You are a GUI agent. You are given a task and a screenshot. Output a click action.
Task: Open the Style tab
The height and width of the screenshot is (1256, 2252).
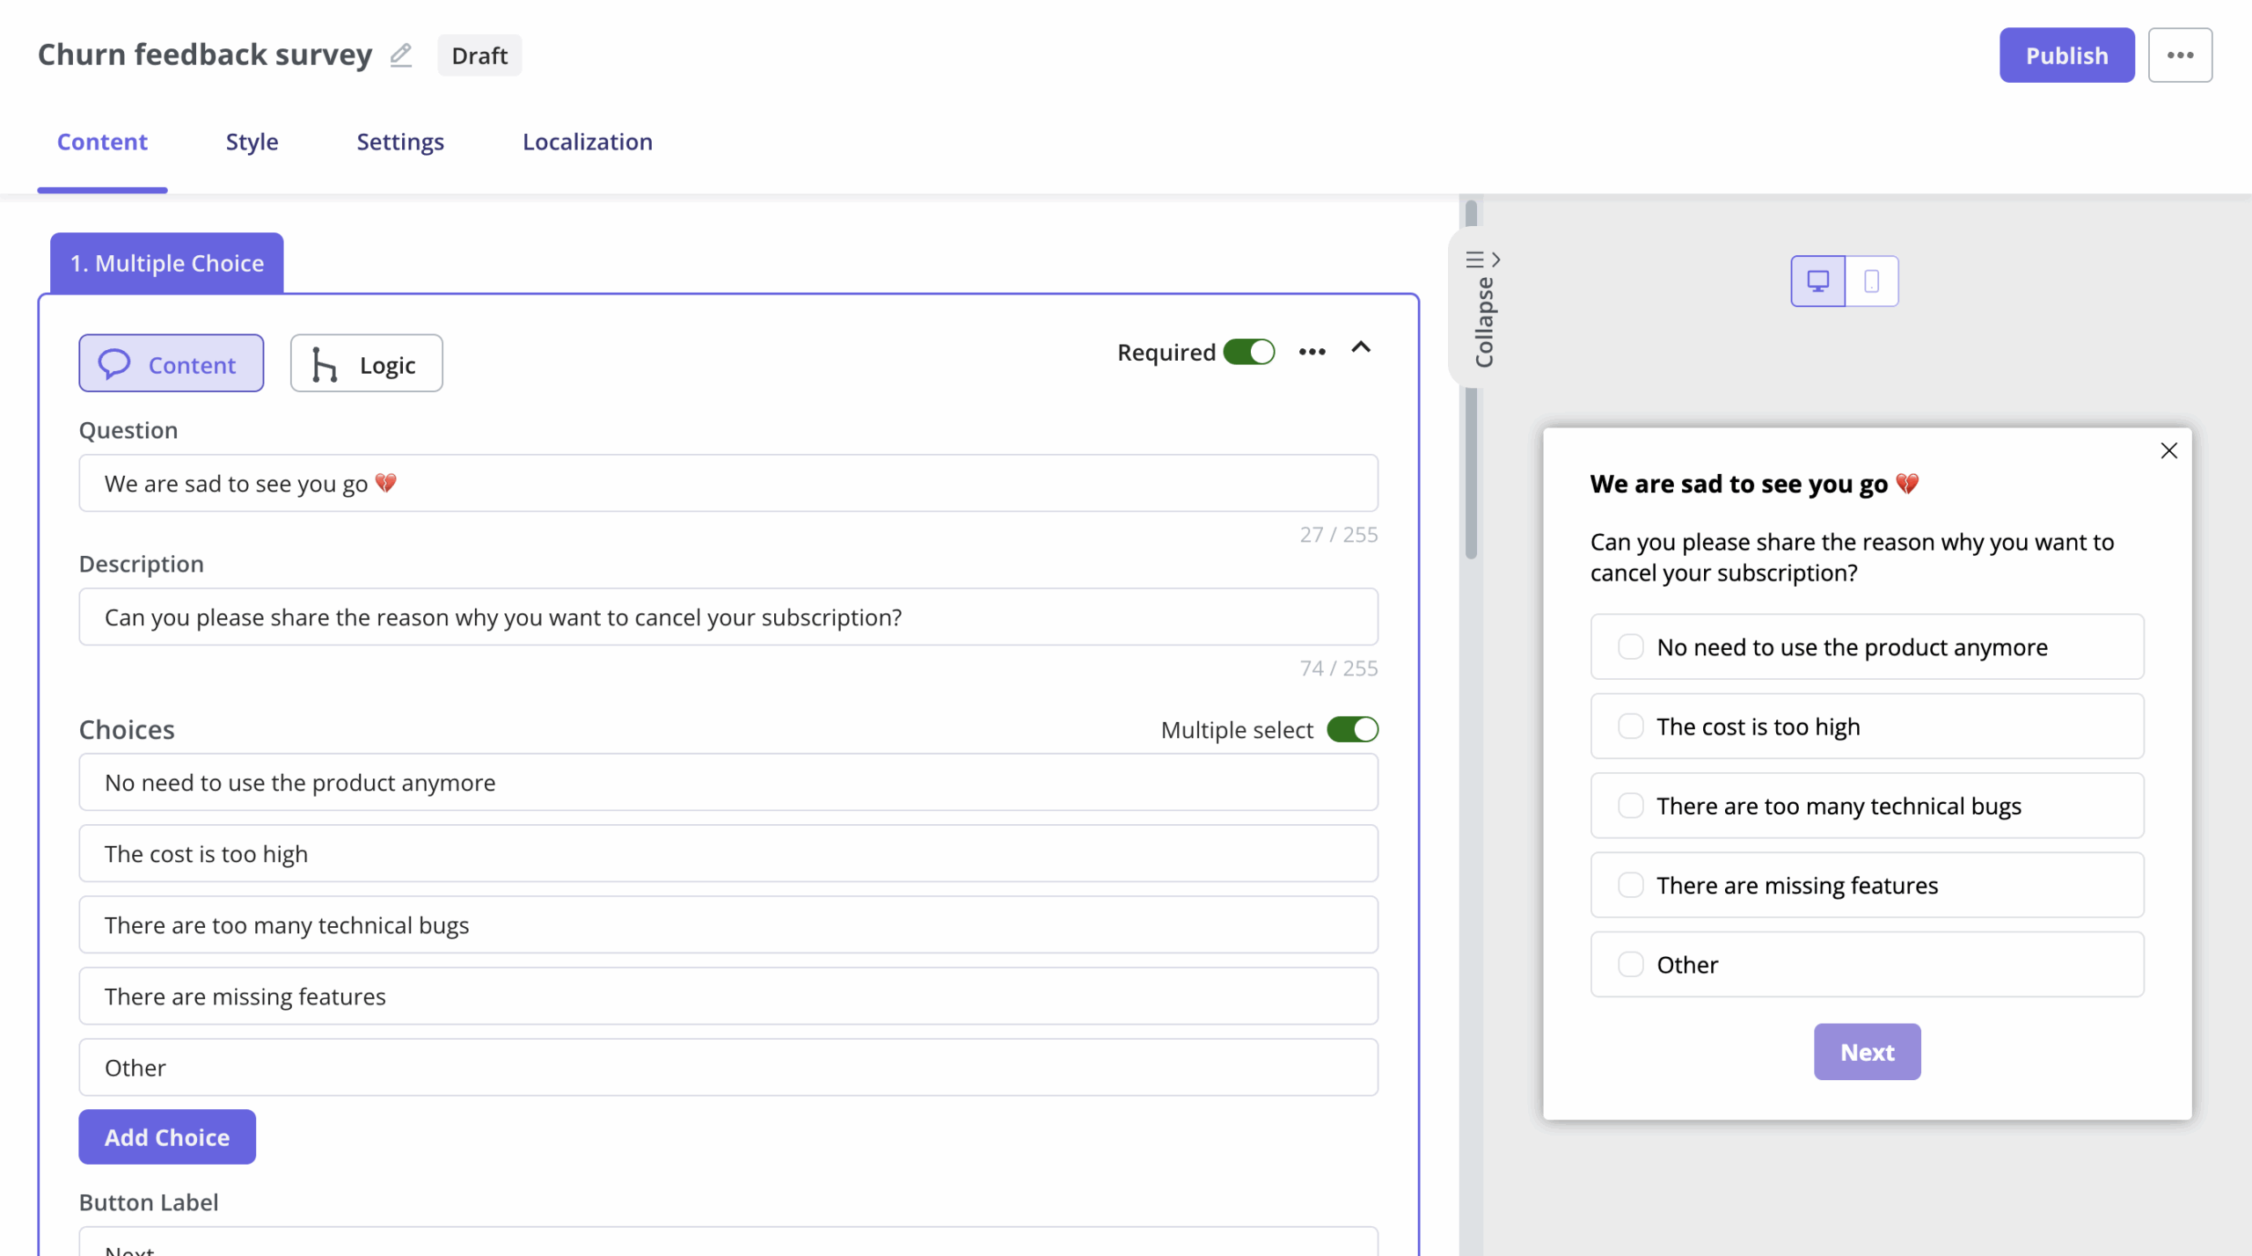(252, 142)
